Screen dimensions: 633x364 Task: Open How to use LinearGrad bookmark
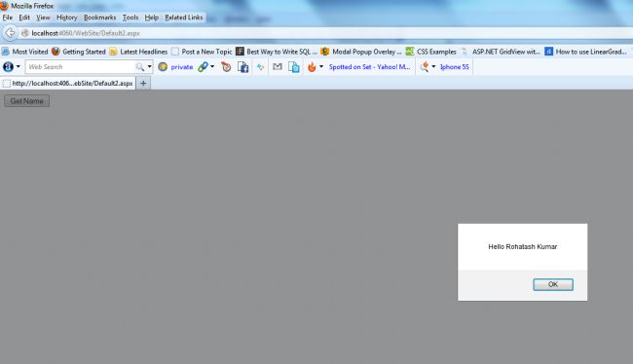tap(585, 52)
